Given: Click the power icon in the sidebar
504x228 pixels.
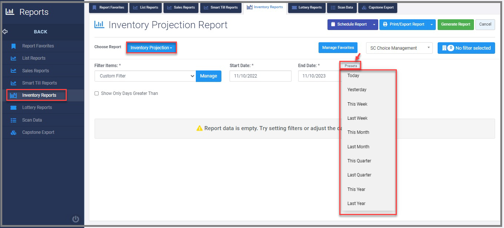Looking at the screenshot, I should 76,219.
